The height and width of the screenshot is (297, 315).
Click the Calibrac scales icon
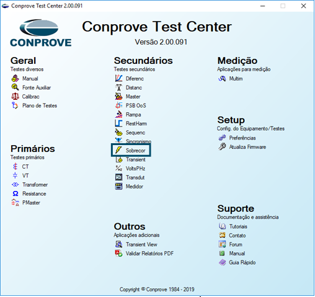(15, 97)
